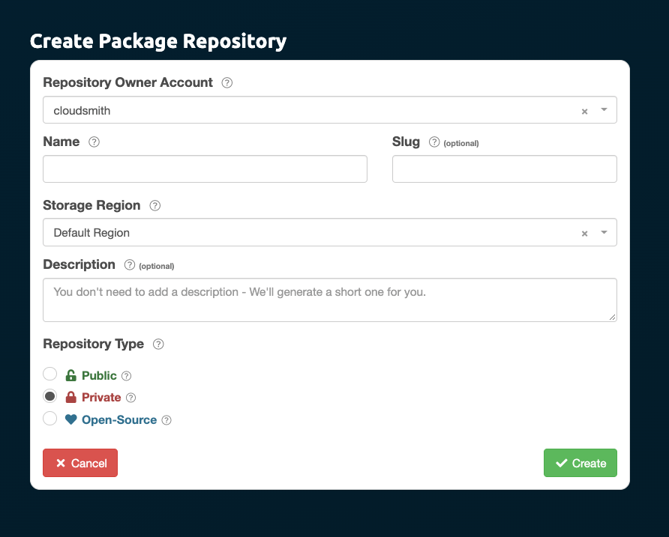The height and width of the screenshot is (537, 669).
Task: Clear the Default Region selection
Action: pos(584,232)
